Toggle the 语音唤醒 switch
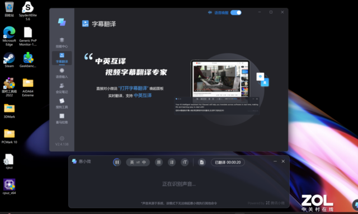Viewport: 358px width, 214px height. [x=236, y=12]
